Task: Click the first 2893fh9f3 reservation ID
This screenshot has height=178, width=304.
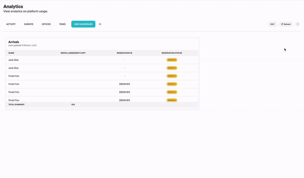Action: (x=124, y=84)
